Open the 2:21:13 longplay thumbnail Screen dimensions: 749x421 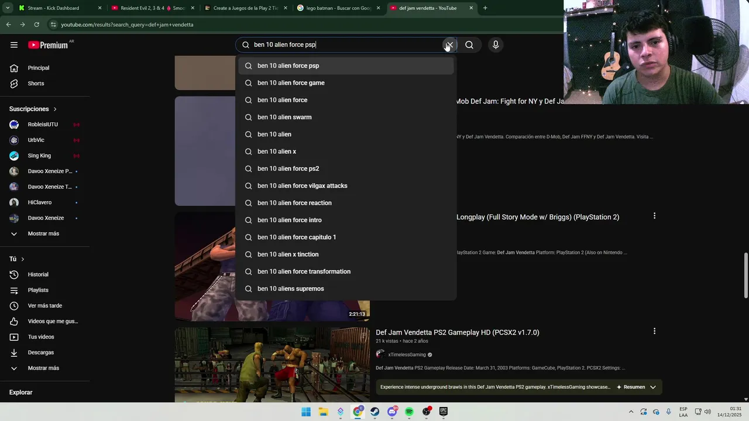coord(272,266)
